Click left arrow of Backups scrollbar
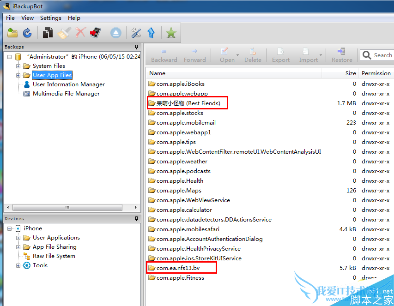This screenshot has height=306, width=394. (x=8, y=208)
